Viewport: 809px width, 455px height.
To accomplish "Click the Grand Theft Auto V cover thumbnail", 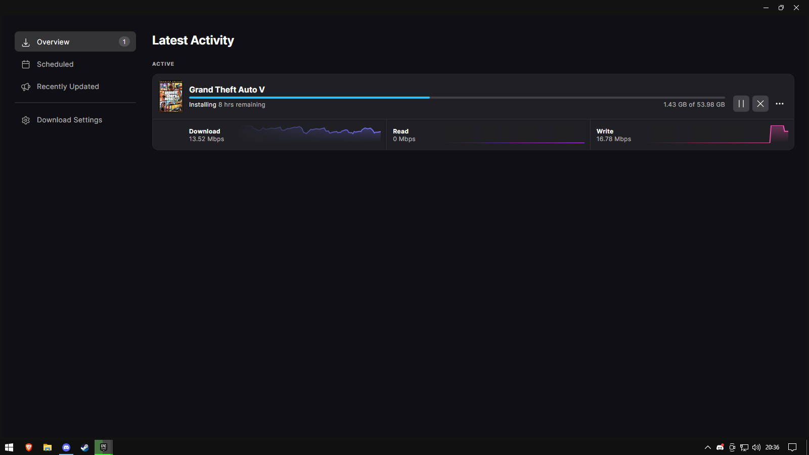I will click(x=171, y=97).
